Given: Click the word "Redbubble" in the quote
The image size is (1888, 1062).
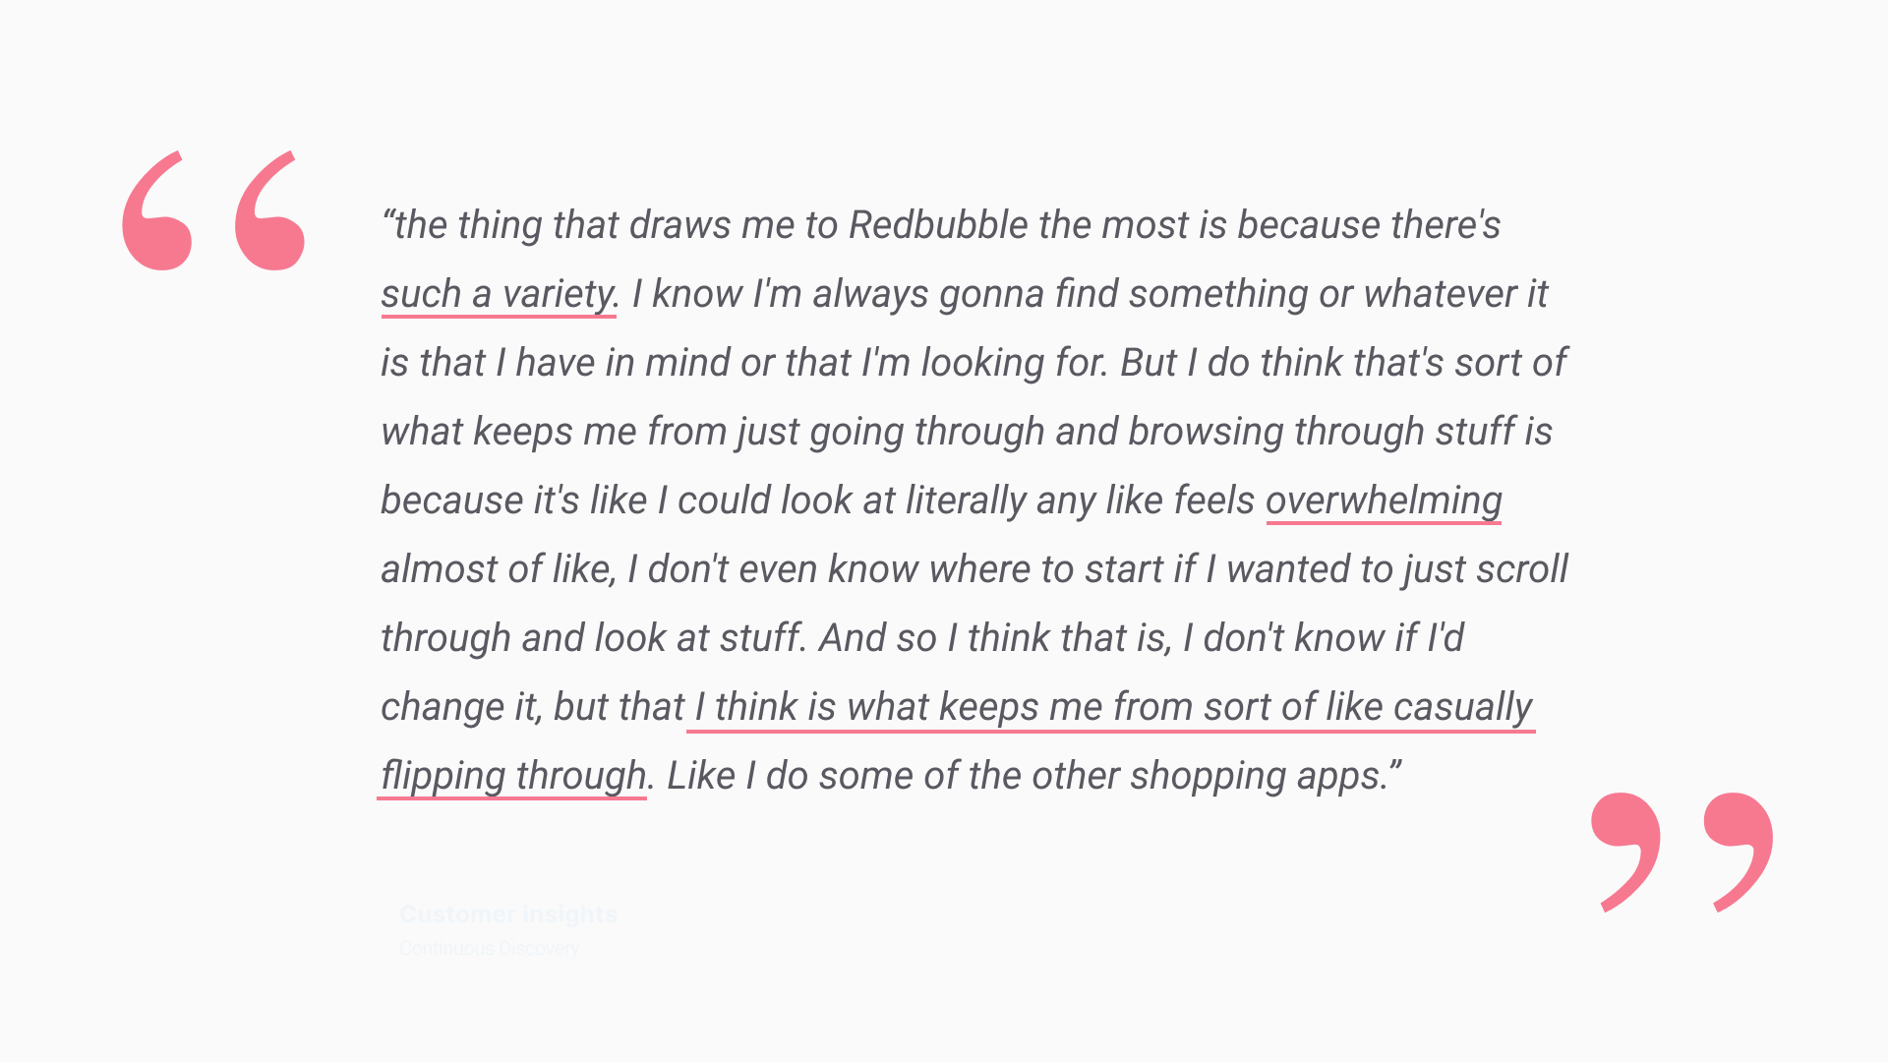Looking at the screenshot, I should pos(938,225).
